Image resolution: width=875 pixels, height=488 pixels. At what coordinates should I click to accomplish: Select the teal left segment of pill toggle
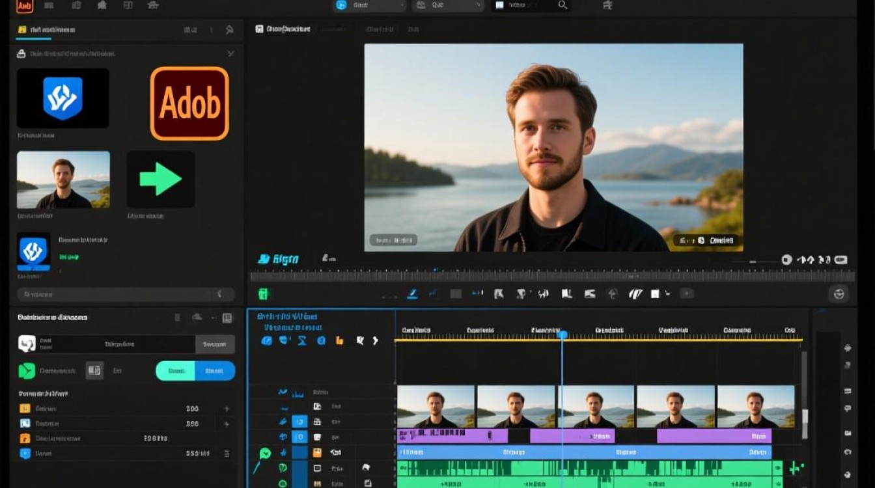[176, 371]
